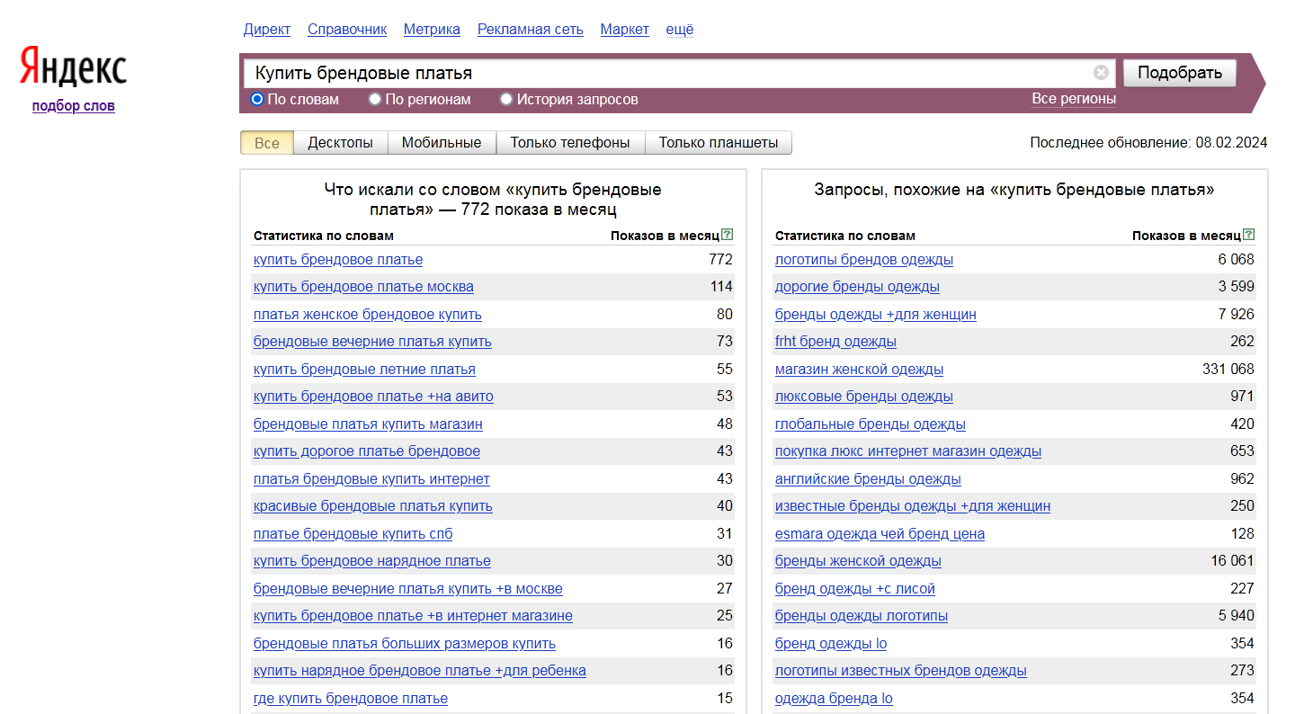1313x714 pixels.
Task: Open query 'купить брендовое платье'
Action: point(338,260)
